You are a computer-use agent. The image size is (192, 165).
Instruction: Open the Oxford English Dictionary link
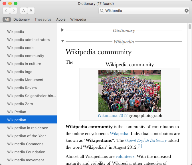coord(146,140)
